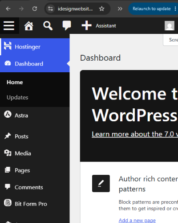Screen dimensions: 178x223
Task: Open the Assistant in the admin bar
Action: point(106,26)
